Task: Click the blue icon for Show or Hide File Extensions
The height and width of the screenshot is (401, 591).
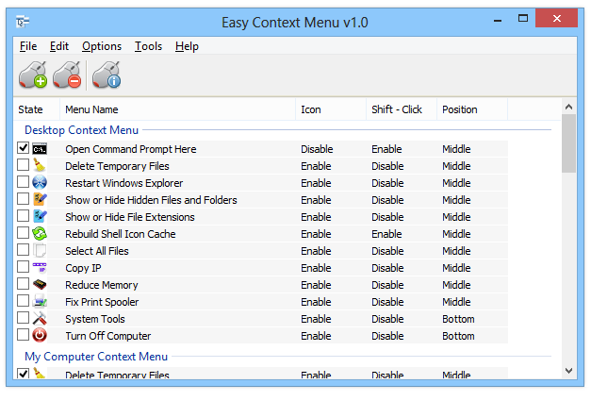Action: [x=40, y=216]
